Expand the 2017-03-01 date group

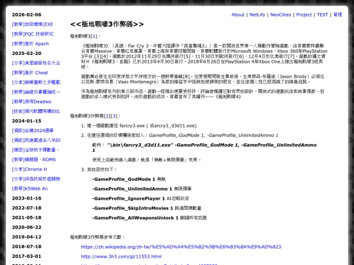[27, 256]
